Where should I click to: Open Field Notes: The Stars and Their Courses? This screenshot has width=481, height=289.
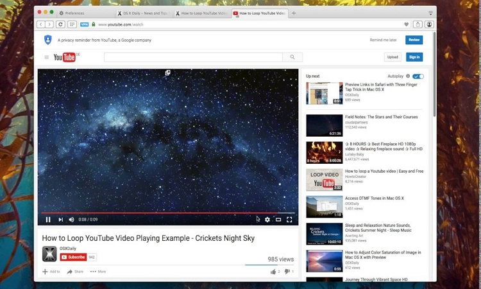tap(382, 117)
